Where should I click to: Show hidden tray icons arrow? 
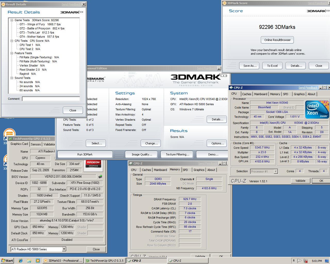[x=293, y=261]
